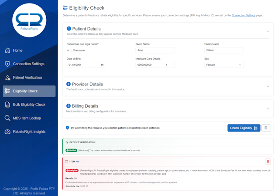This screenshot has height=196, width=278.
Task: Click the step 3 number badge
Action: [69, 106]
